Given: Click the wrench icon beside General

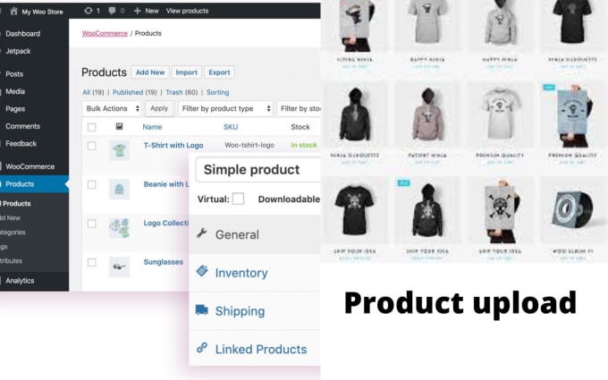Looking at the screenshot, I should point(202,233).
